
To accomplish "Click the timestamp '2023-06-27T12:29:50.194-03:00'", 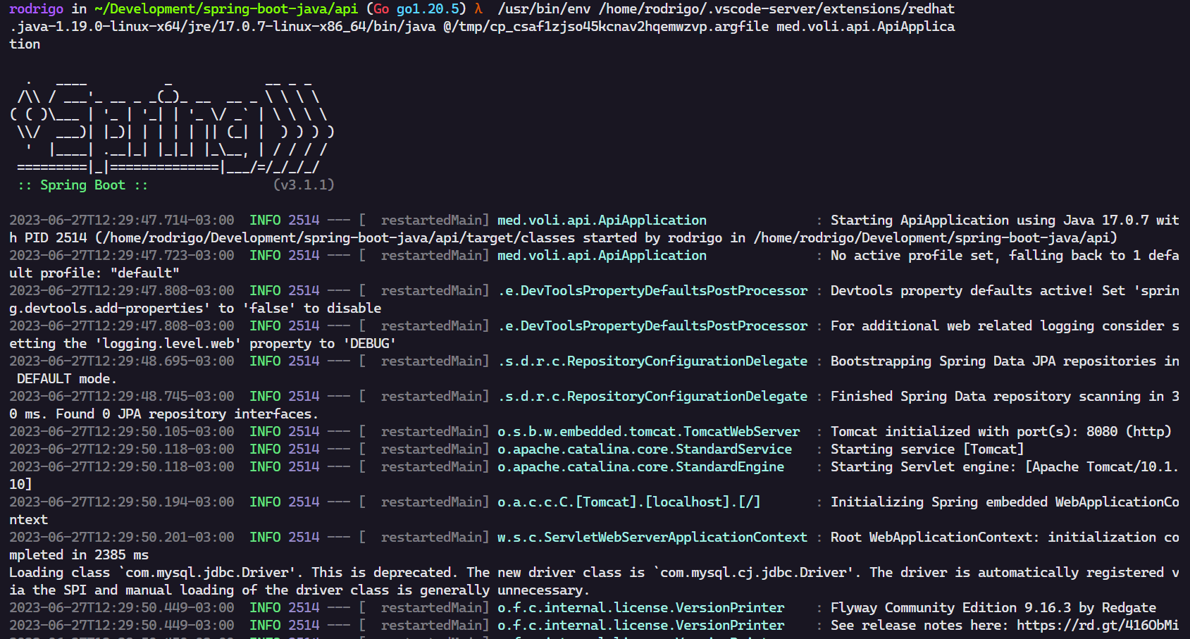I will (122, 502).
